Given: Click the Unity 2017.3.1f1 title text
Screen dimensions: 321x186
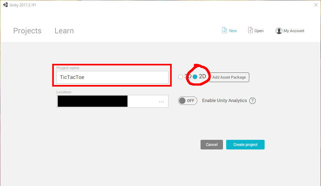Looking at the screenshot, I should [23, 5].
